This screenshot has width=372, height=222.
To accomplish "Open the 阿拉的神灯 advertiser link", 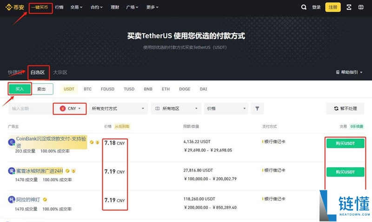I will [28, 200].
